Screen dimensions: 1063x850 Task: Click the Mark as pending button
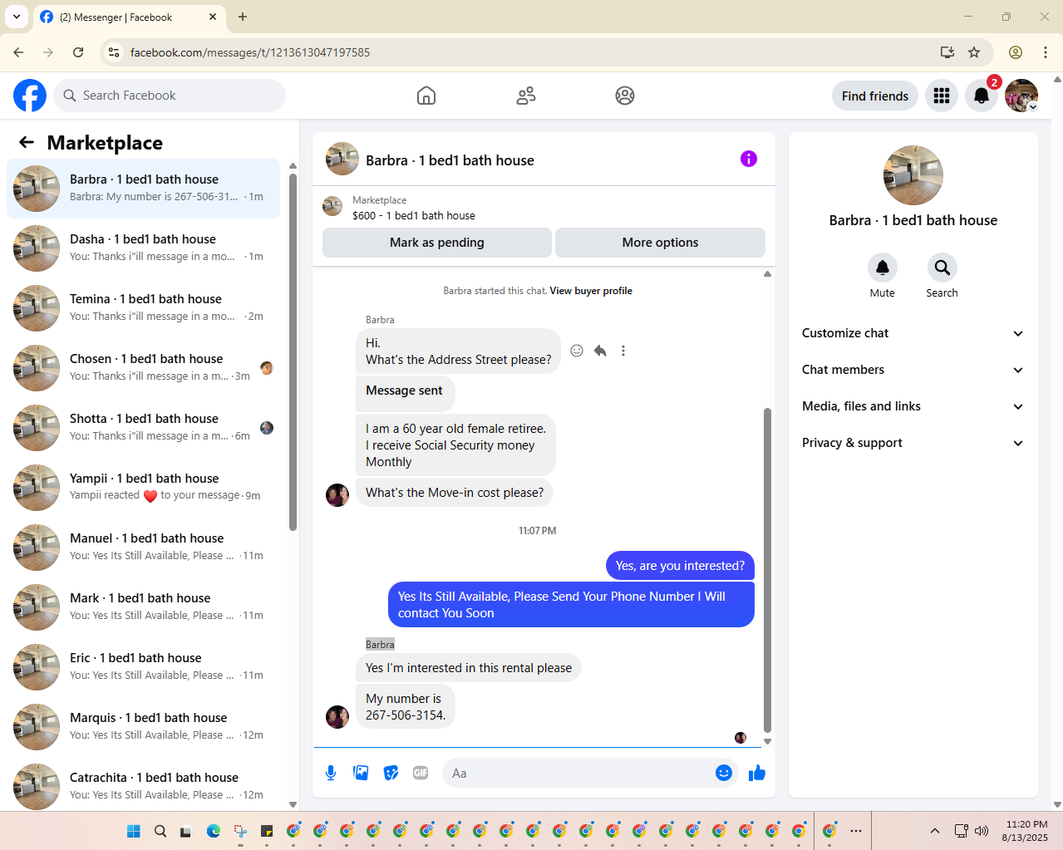pyautogui.click(x=437, y=243)
